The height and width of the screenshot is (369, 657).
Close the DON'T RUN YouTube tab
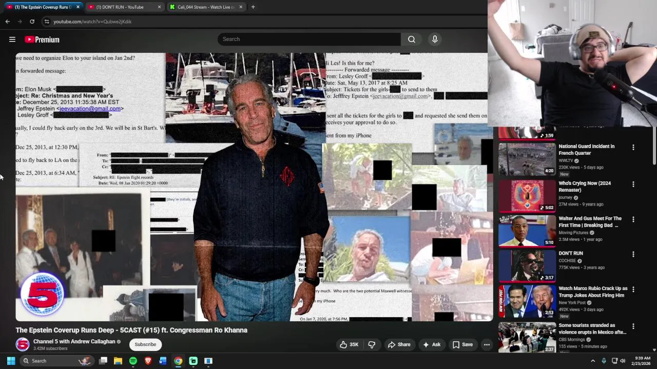[159, 7]
